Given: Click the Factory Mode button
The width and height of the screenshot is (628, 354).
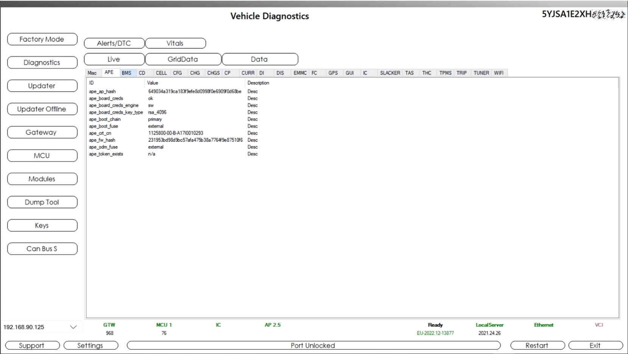Looking at the screenshot, I should pos(42,39).
